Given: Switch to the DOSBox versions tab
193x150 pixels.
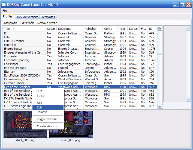Looking at the screenshot, I should pyautogui.click(x=27, y=17).
